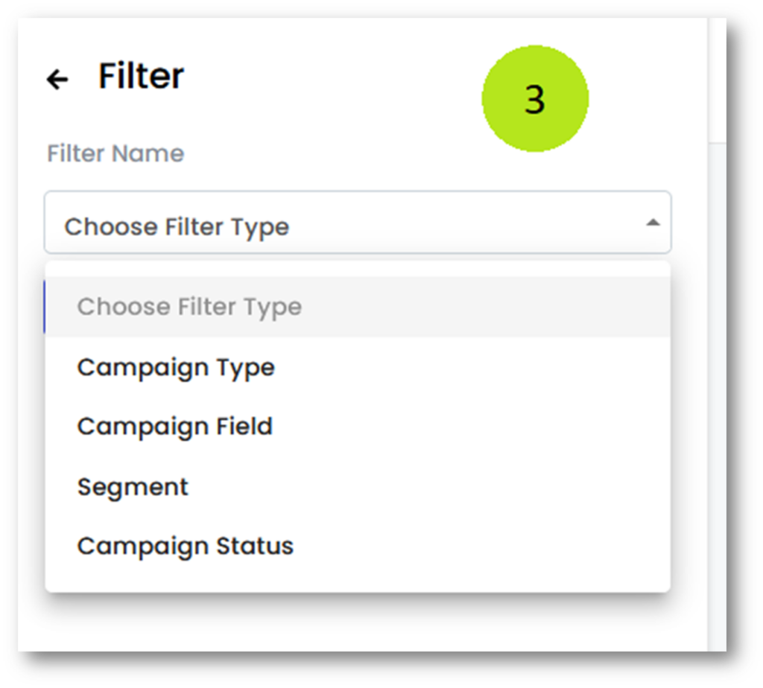Click the "Filter" panel heading
The height and width of the screenshot is (688, 763).
tap(141, 77)
